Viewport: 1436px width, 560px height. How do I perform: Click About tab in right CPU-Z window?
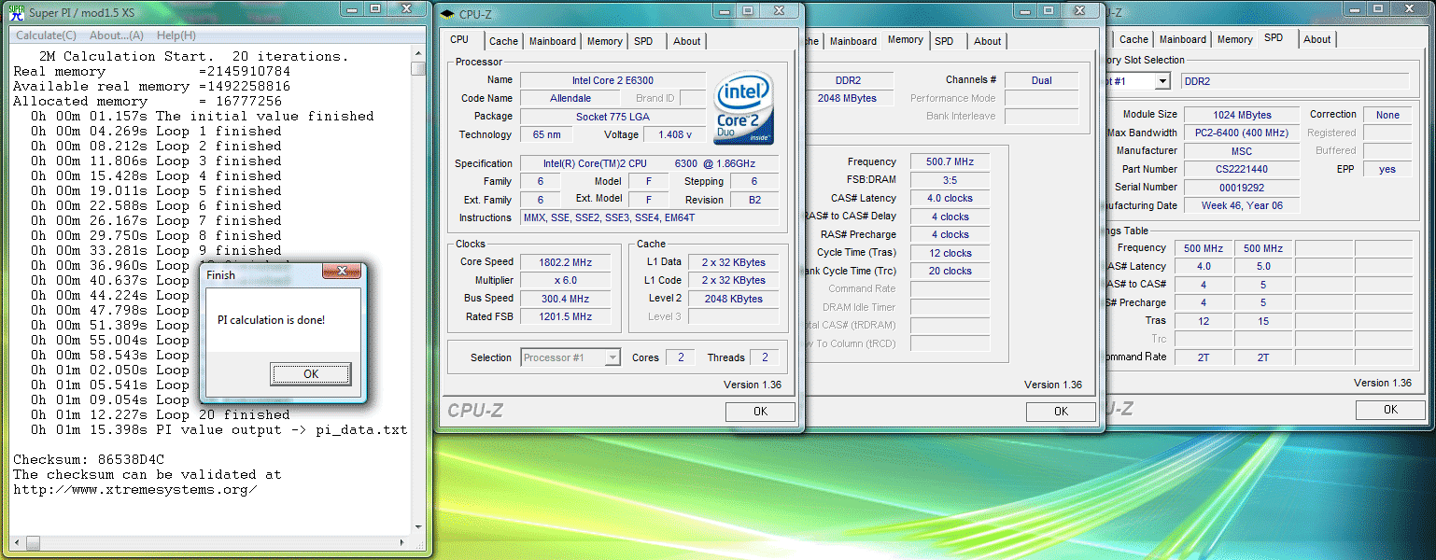(1317, 39)
